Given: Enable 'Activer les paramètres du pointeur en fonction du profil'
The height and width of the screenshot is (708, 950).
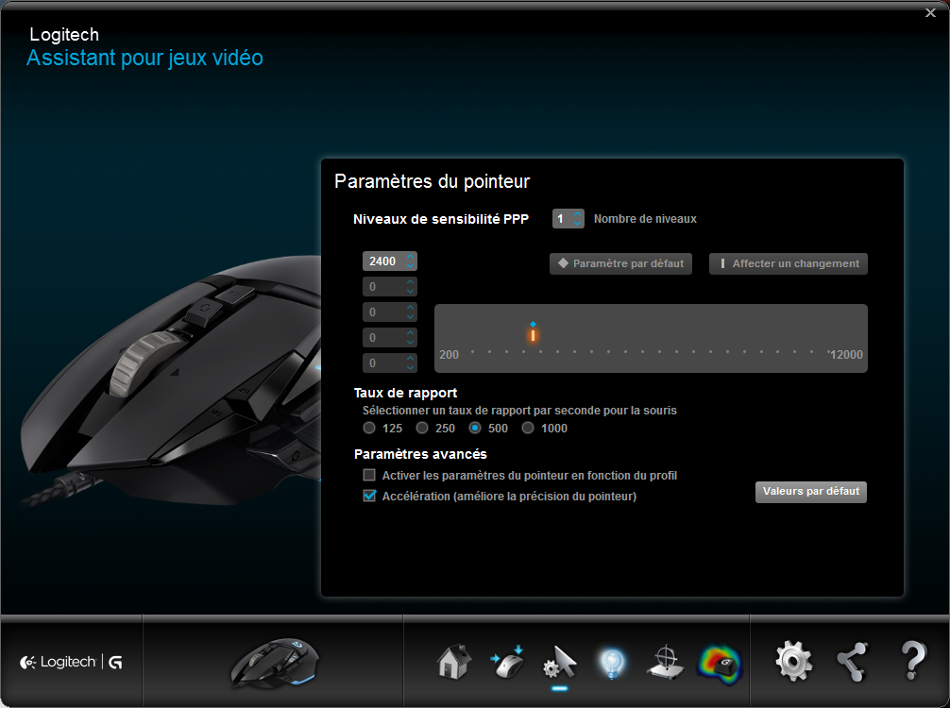Looking at the screenshot, I should tap(369, 475).
